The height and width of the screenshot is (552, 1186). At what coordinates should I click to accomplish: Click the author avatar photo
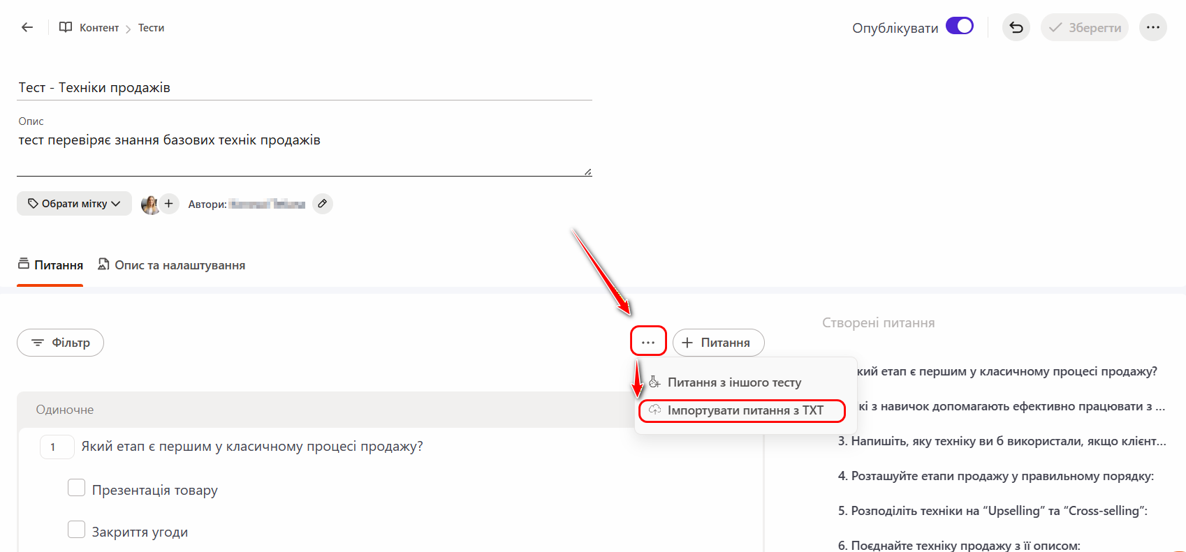(x=149, y=204)
